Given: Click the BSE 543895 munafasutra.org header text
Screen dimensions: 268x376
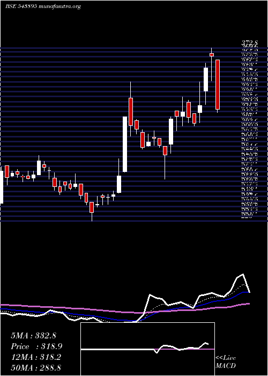Looking at the screenshot, I should pyautogui.click(x=43, y=6).
